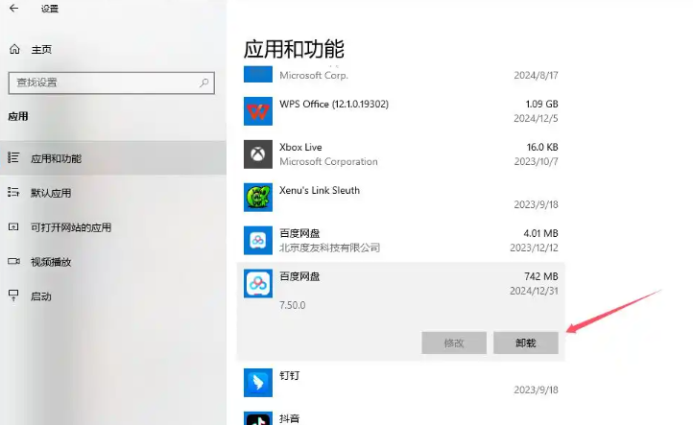This screenshot has height=425, width=693.
Task: Click the 742 MB 百度网盘 app icon
Action: click(258, 284)
